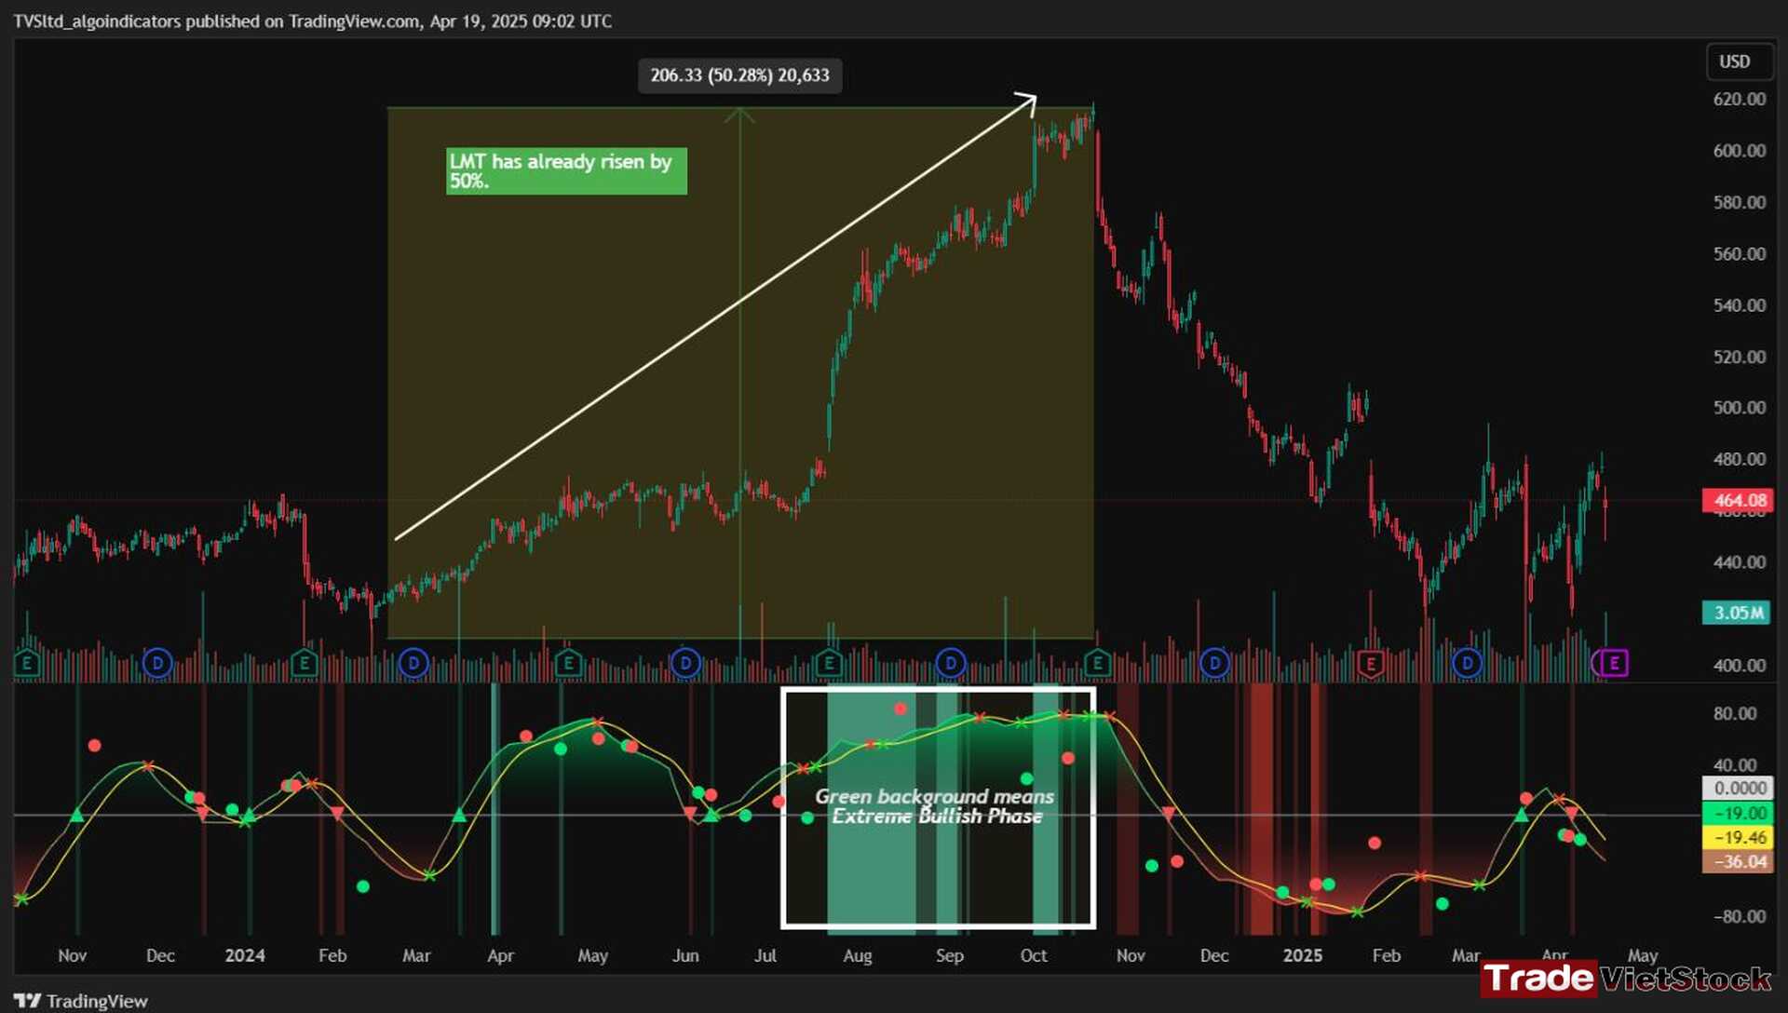
Task: Select the dividend D marker at start of June 2024
Action: point(685,664)
